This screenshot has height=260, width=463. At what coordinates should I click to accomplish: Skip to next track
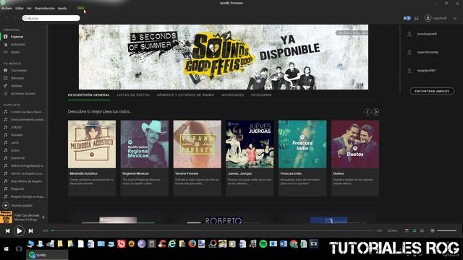coord(30,231)
